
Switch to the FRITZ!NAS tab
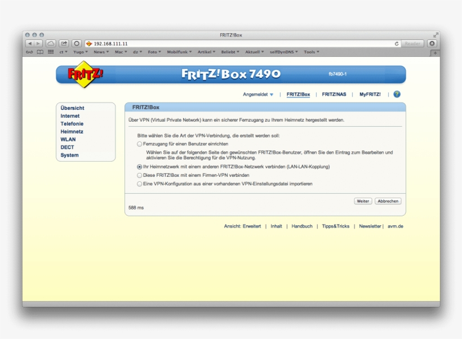[x=334, y=94]
